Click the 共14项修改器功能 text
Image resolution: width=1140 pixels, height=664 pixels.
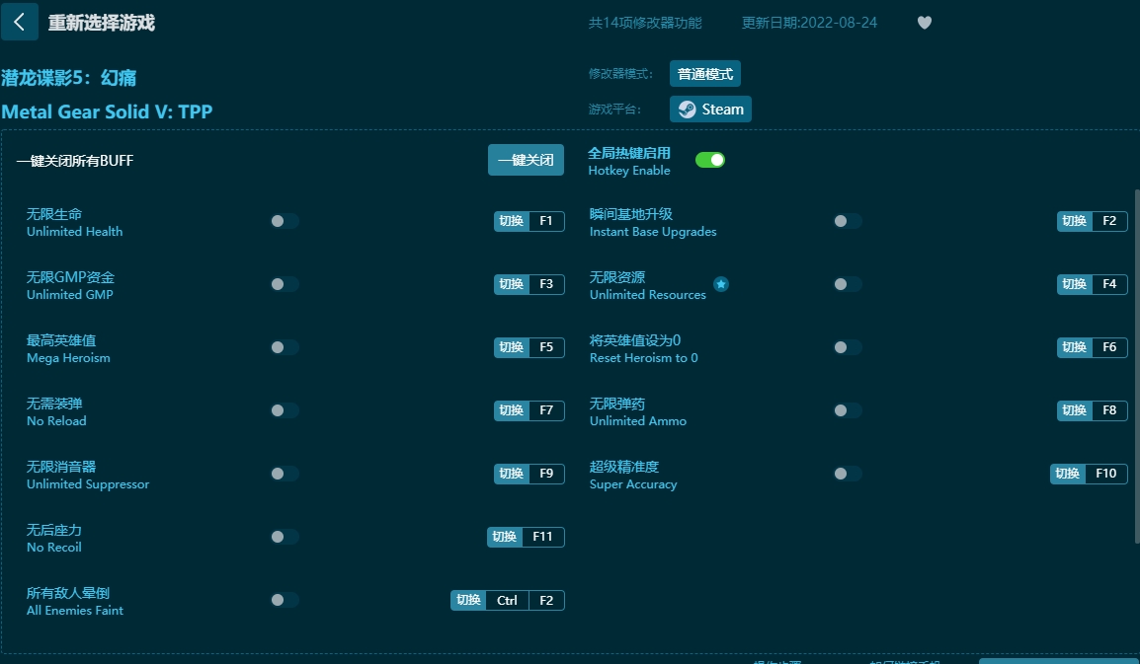tap(645, 23)
